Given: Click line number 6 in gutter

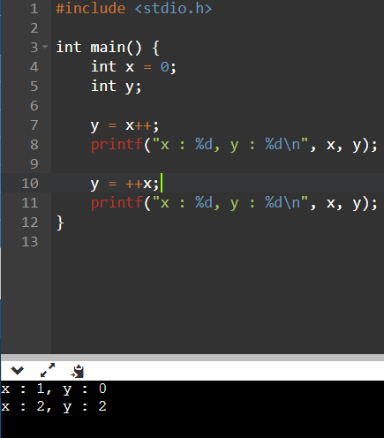Looking at the screenshot, I should click(x=34, y=106).
